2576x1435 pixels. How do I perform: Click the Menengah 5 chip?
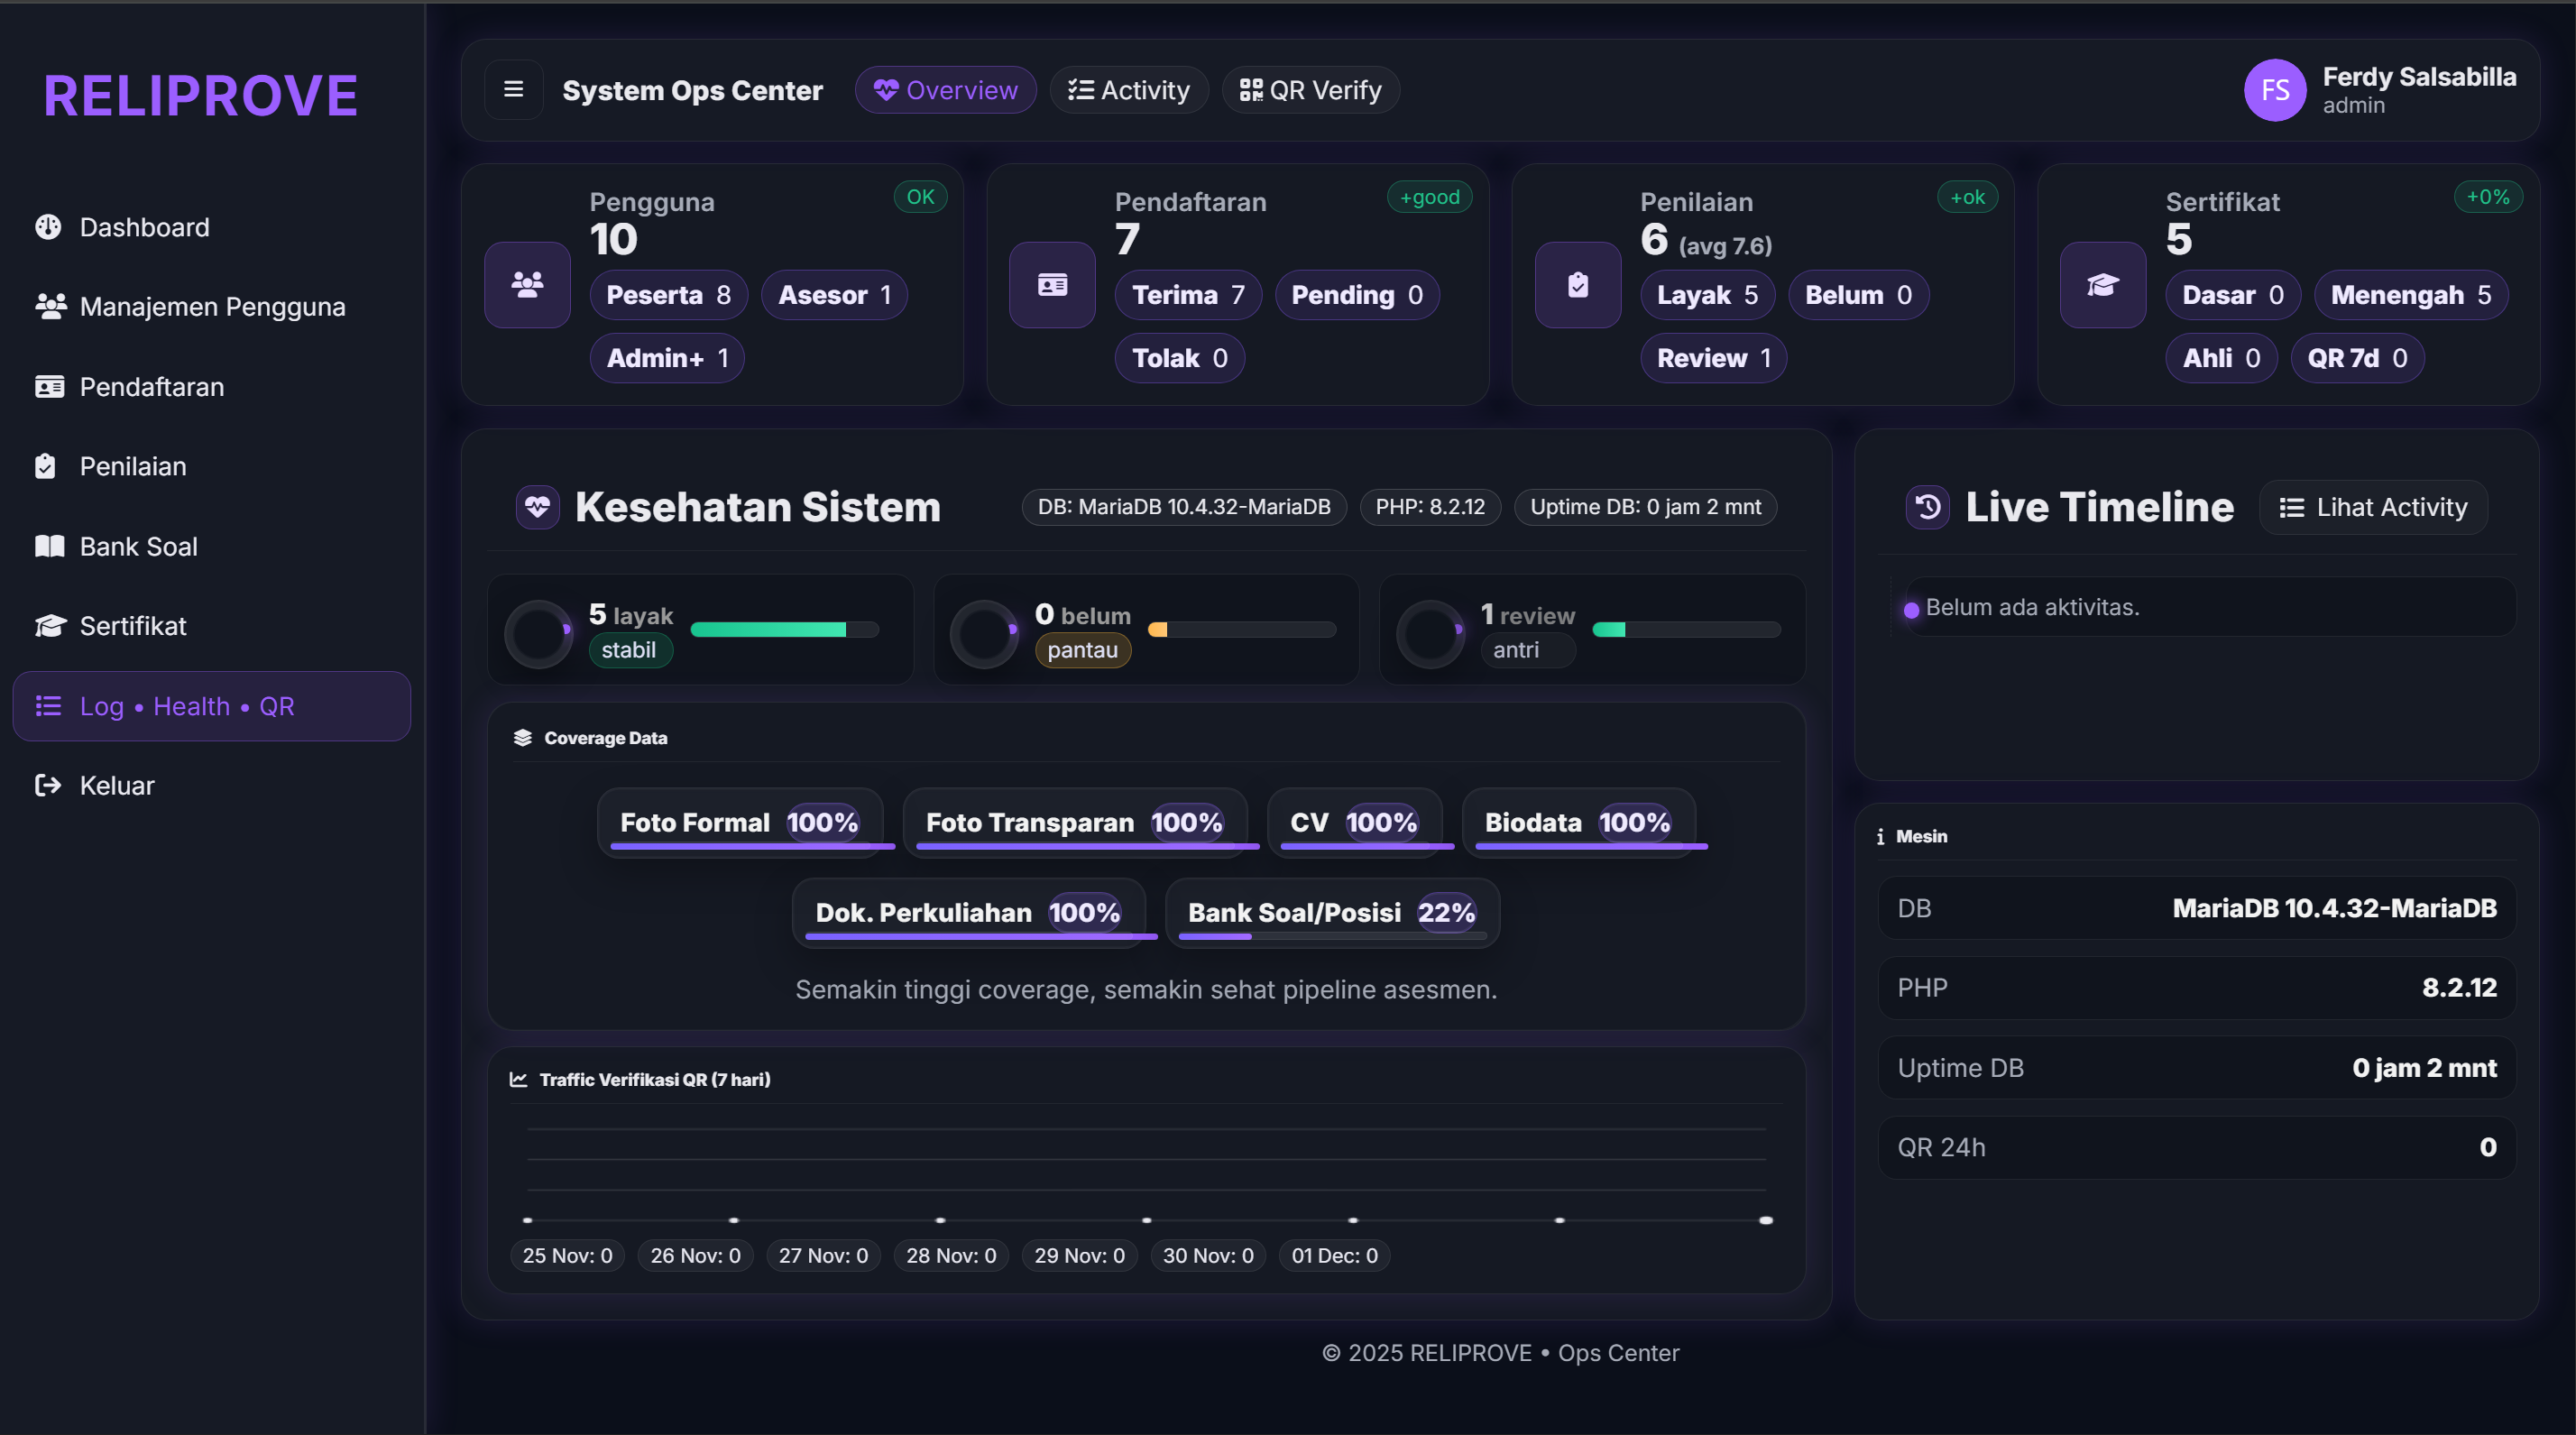click(2411, 295)
